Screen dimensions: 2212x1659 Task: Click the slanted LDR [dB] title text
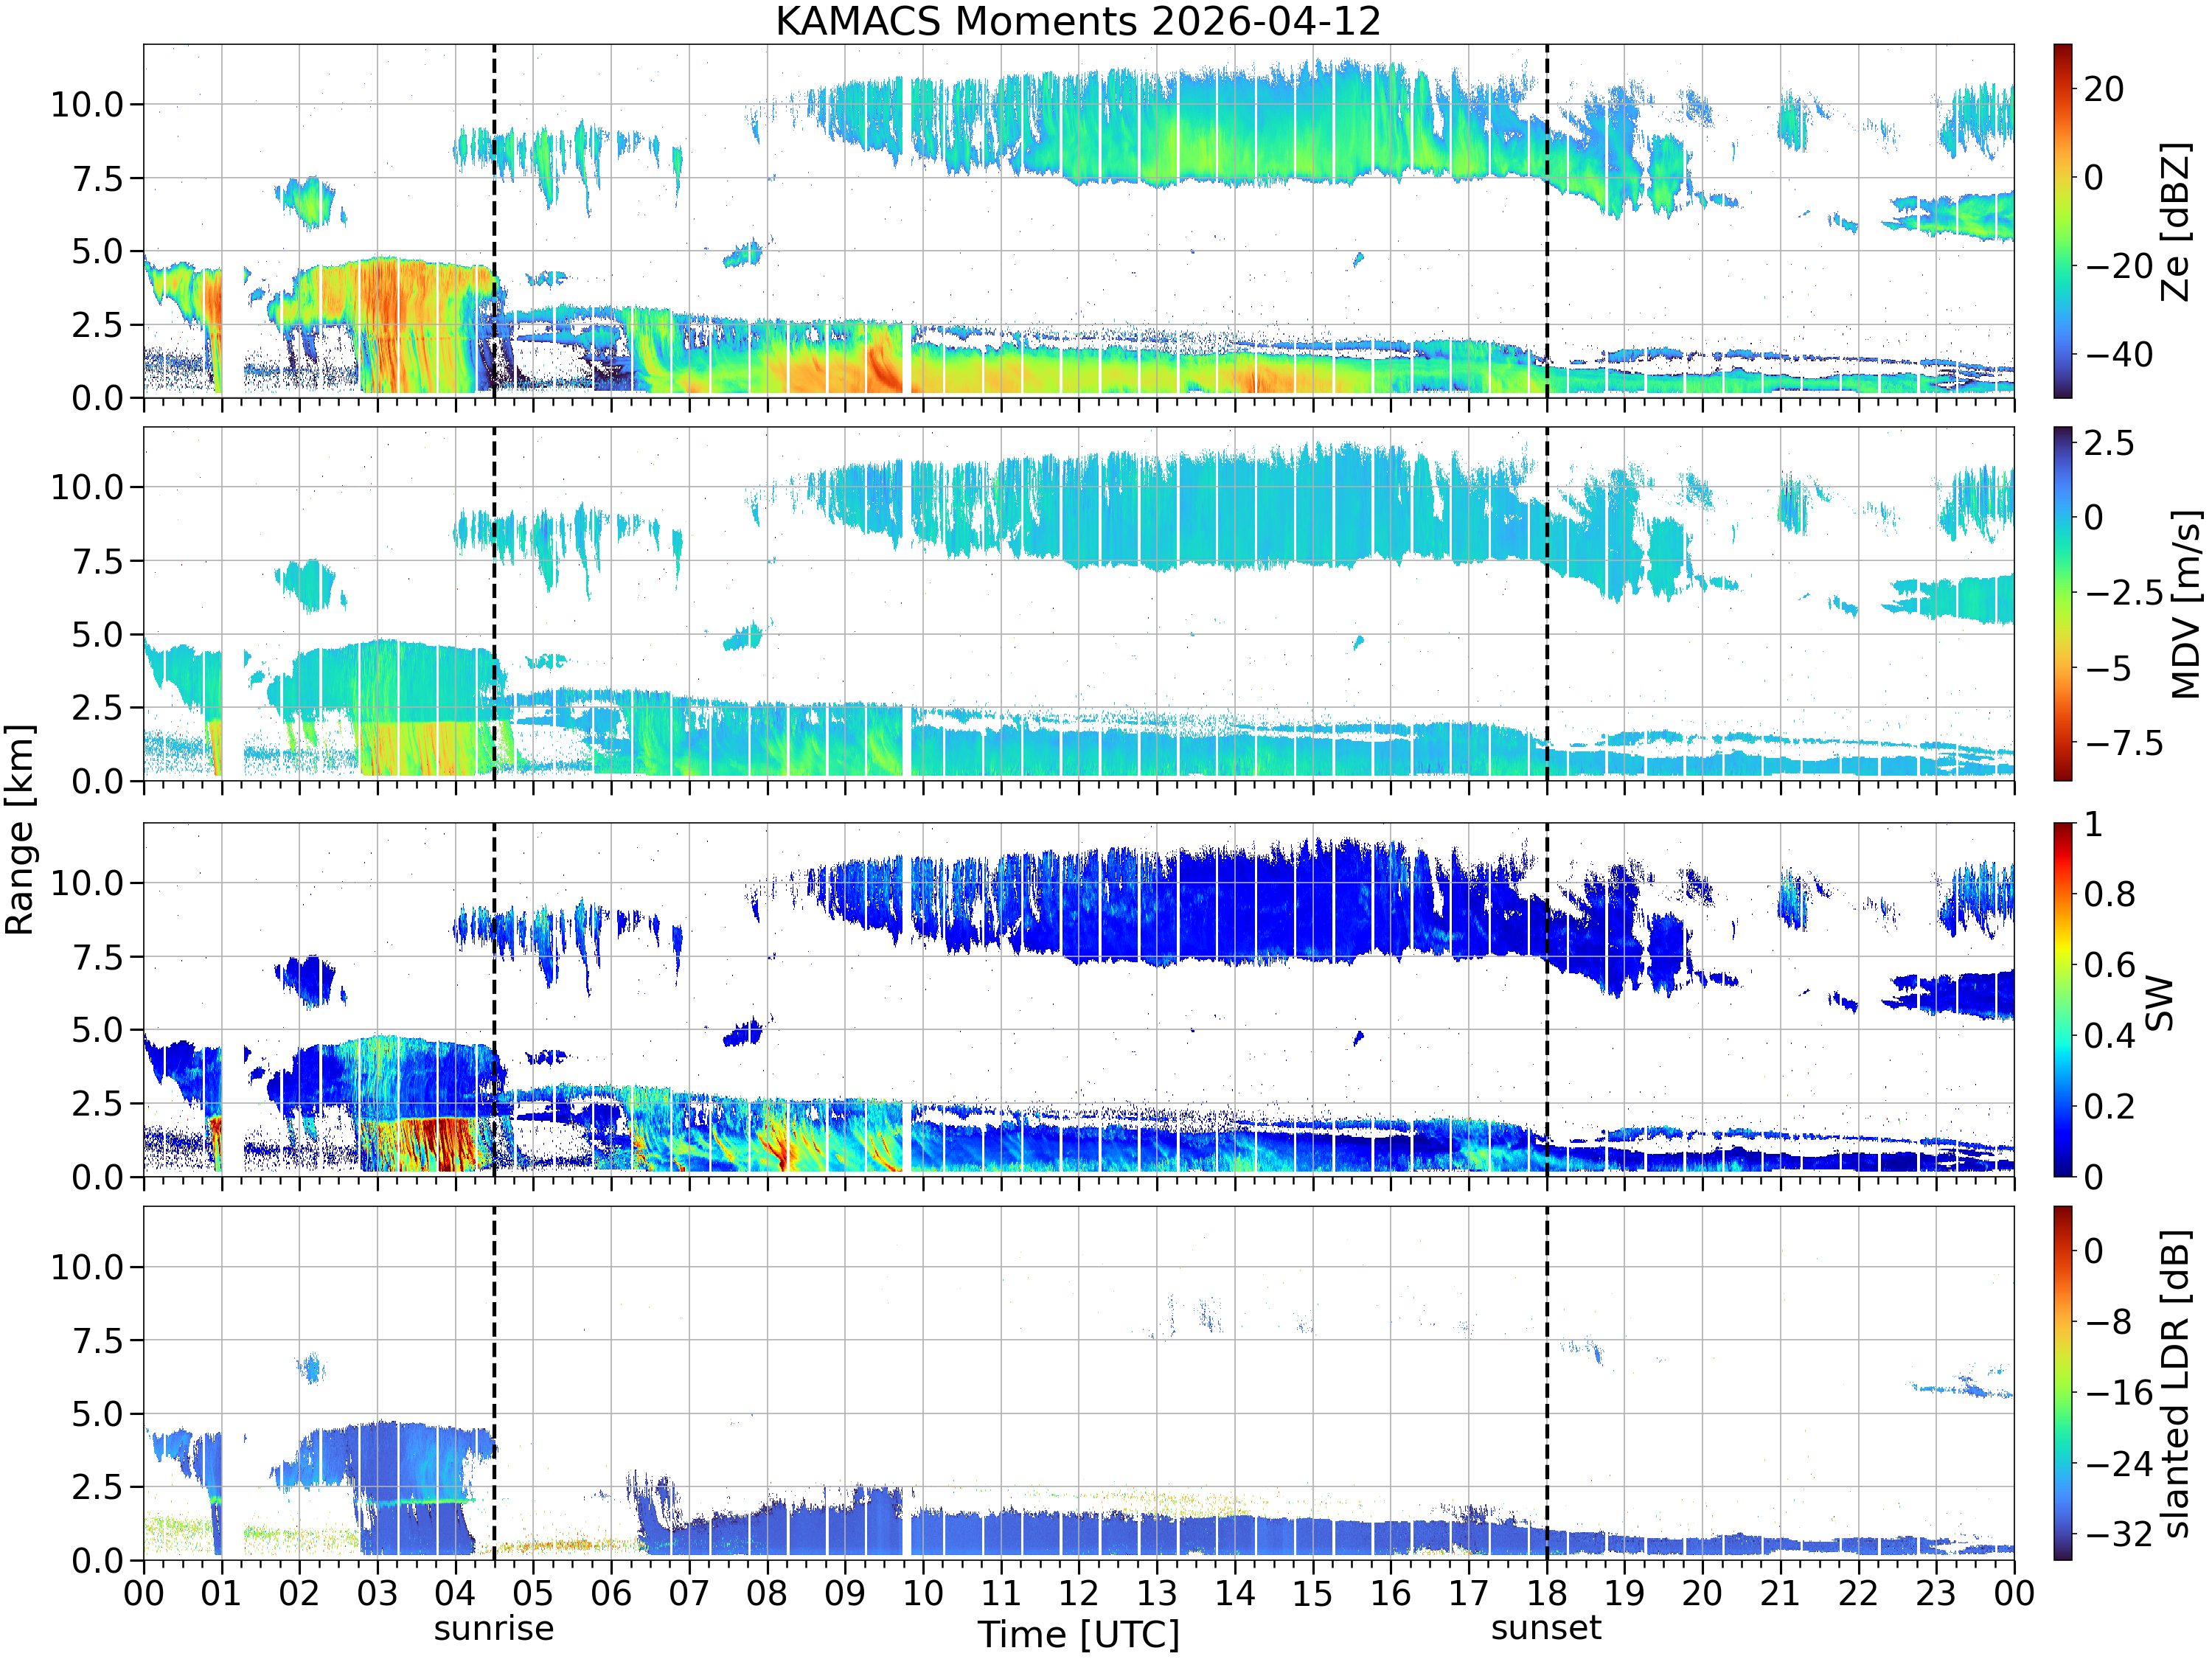(x=2176, y=1383)
